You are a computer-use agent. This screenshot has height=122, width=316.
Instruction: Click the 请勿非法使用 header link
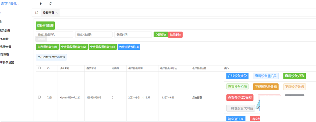click(x=10, y=3)
